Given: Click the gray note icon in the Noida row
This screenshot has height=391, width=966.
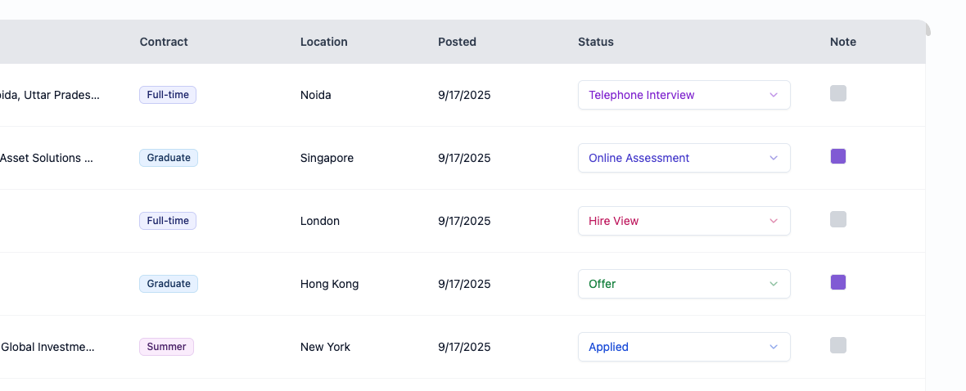Looking at the screenshot, I should coord(837,93).
